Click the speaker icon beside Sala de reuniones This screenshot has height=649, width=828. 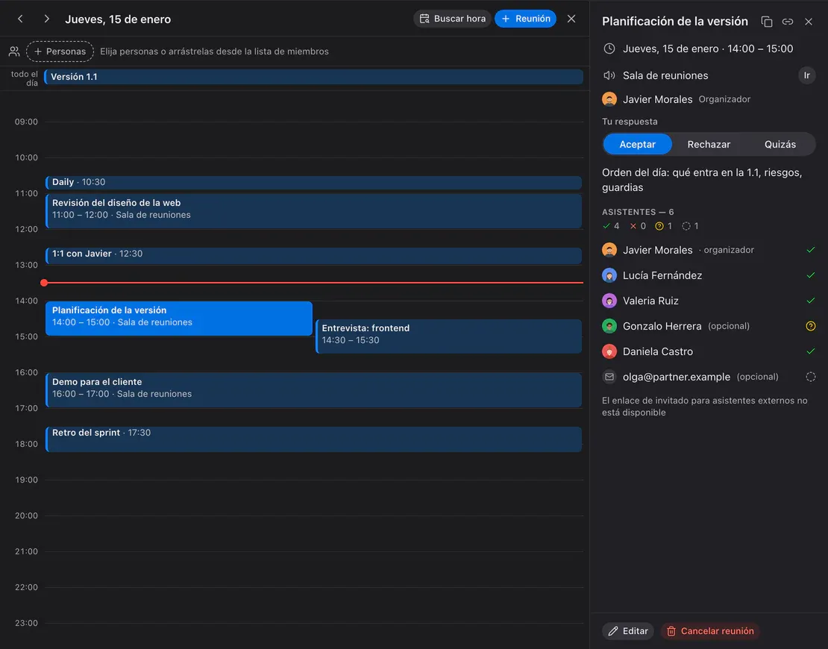point(609,75)
